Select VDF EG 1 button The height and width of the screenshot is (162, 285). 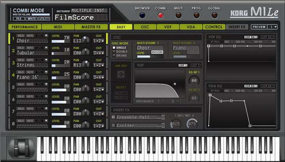(x=251, y=37)
